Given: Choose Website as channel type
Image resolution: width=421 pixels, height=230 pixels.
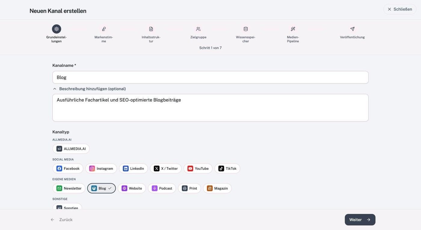Looking at the screenshot, I should (x=132, y=188).
